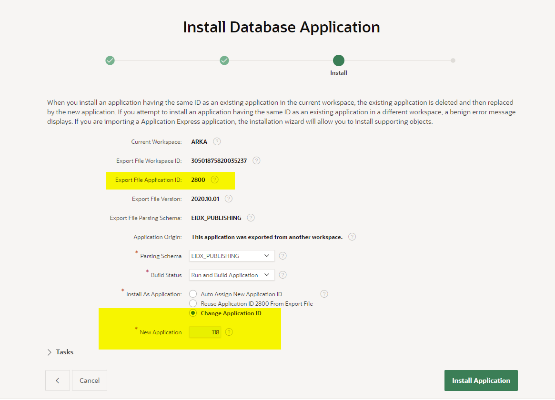Show help for Build Status field

(283, 275)
